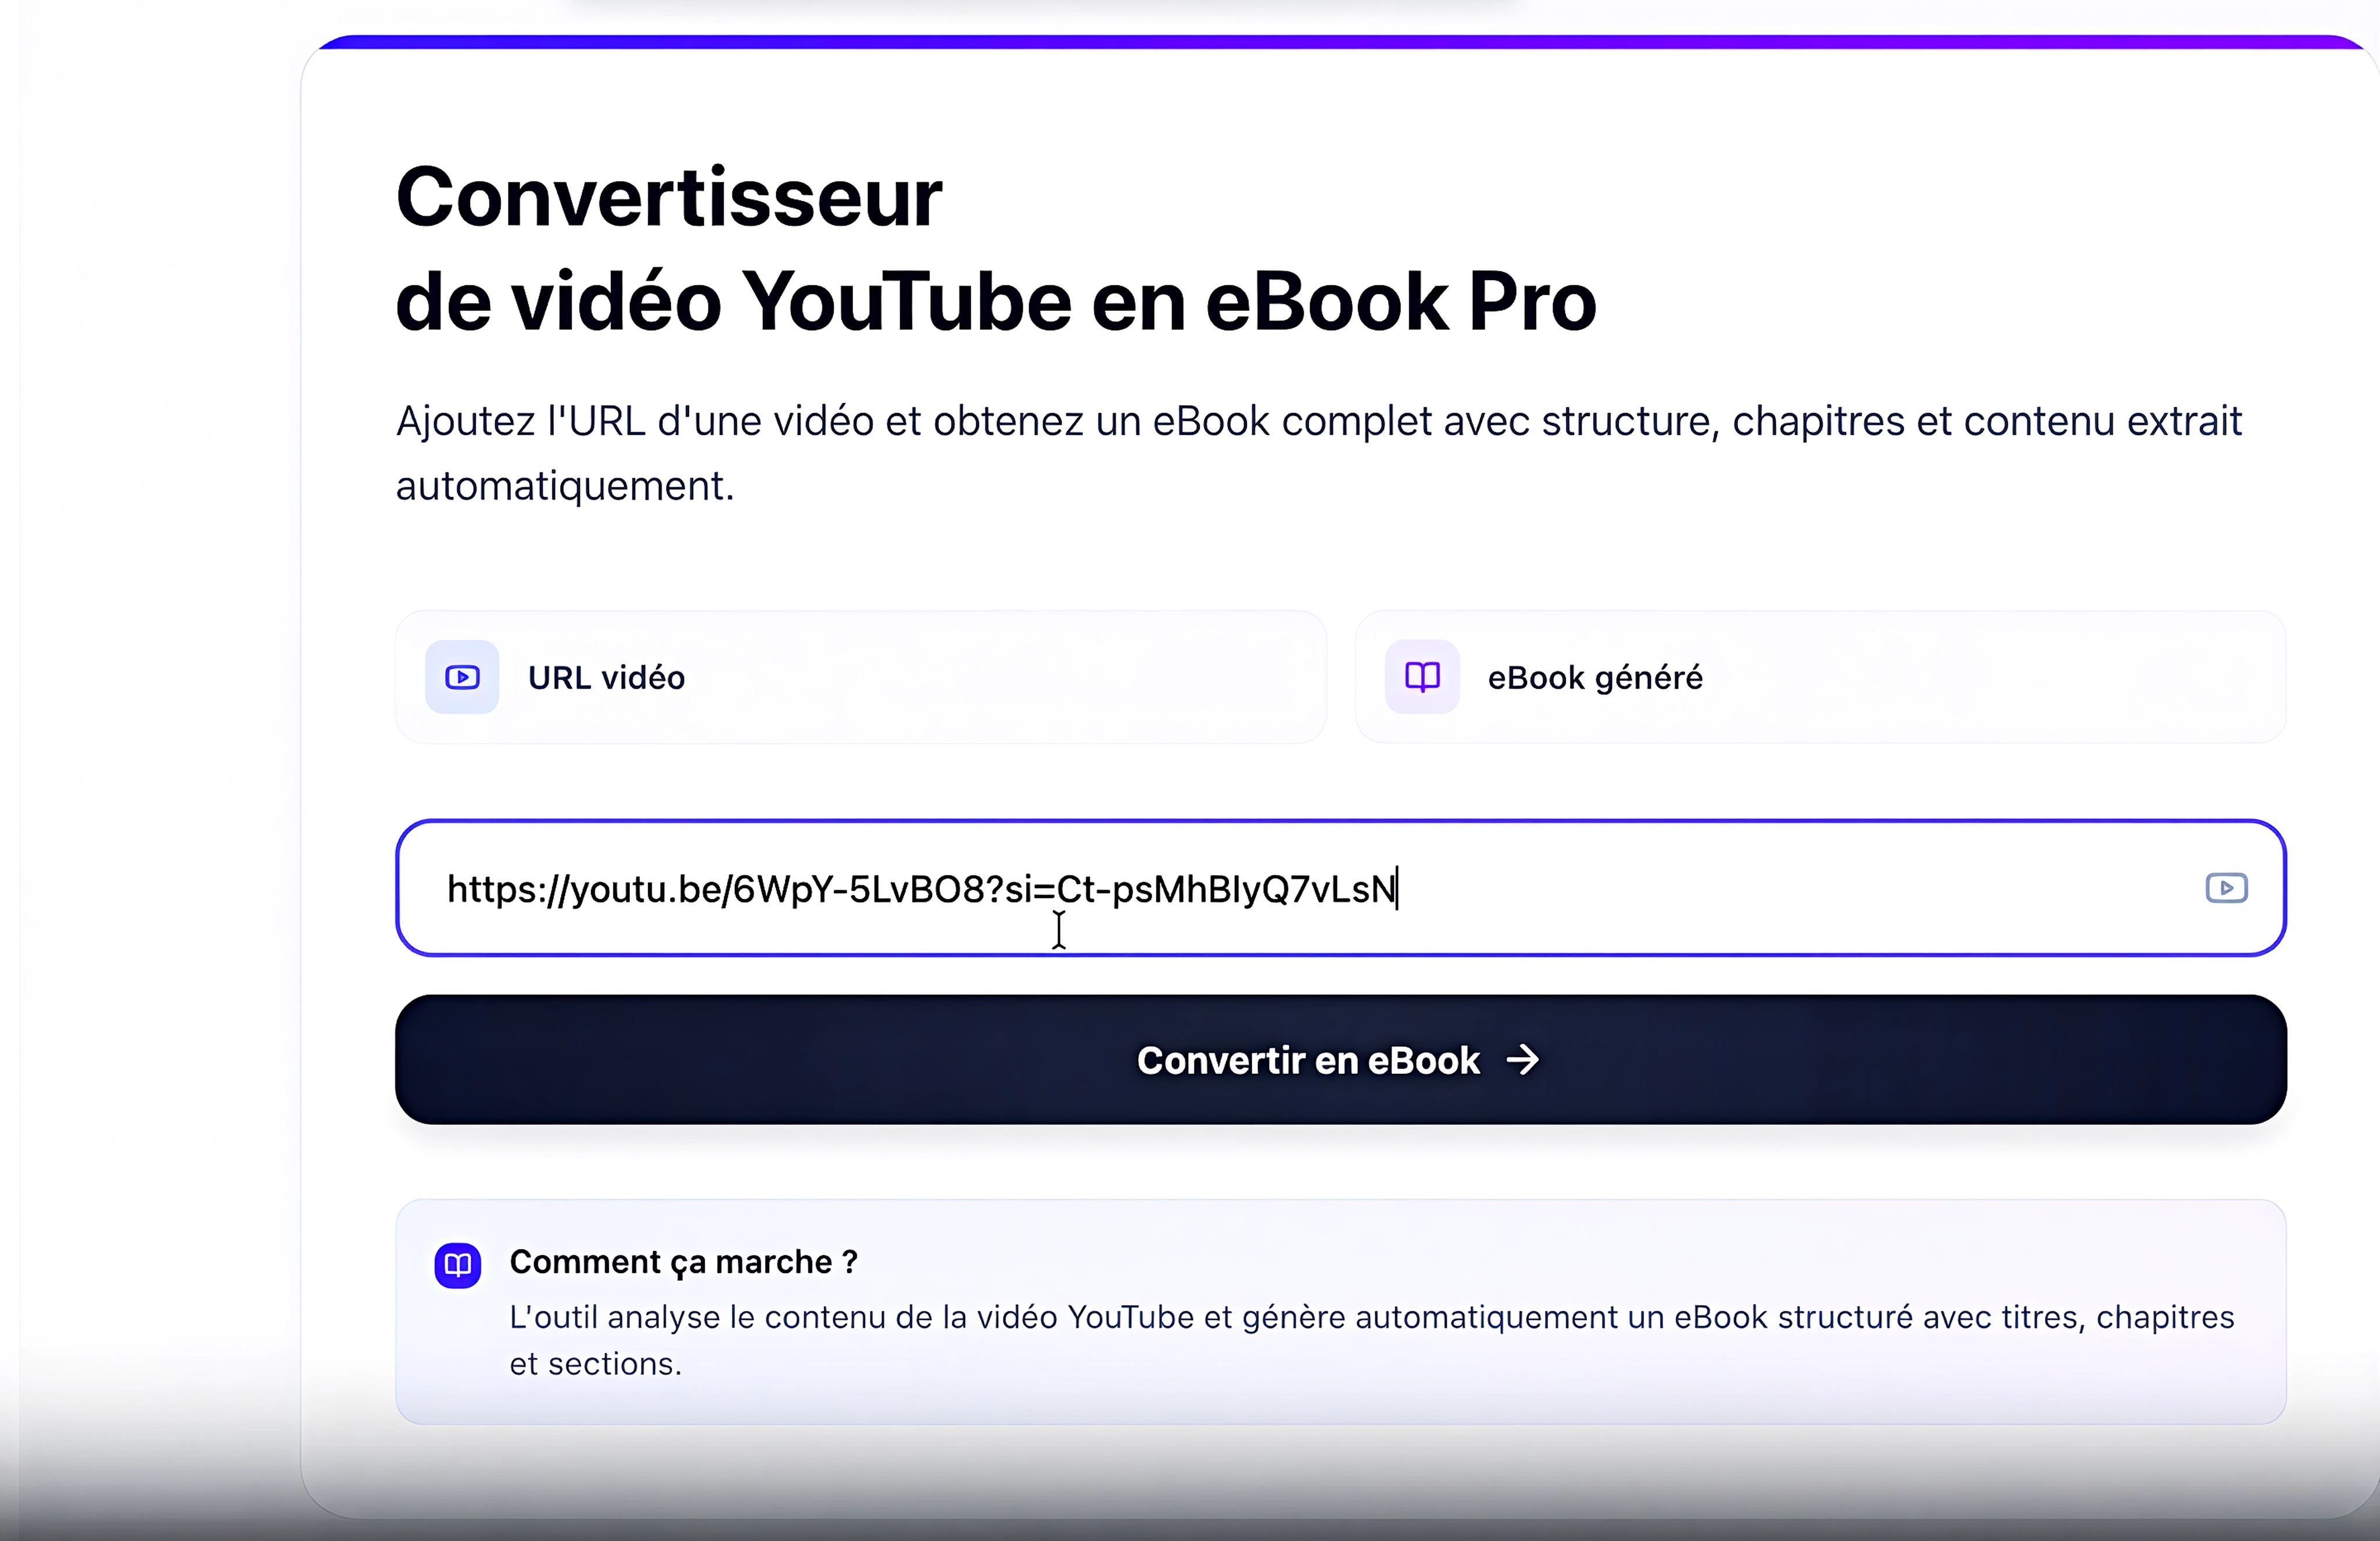Click the video icon inside the URL field

click(2226, 888)
